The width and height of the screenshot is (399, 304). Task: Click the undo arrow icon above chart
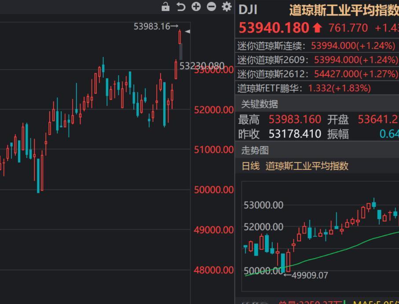pos(181,7)
